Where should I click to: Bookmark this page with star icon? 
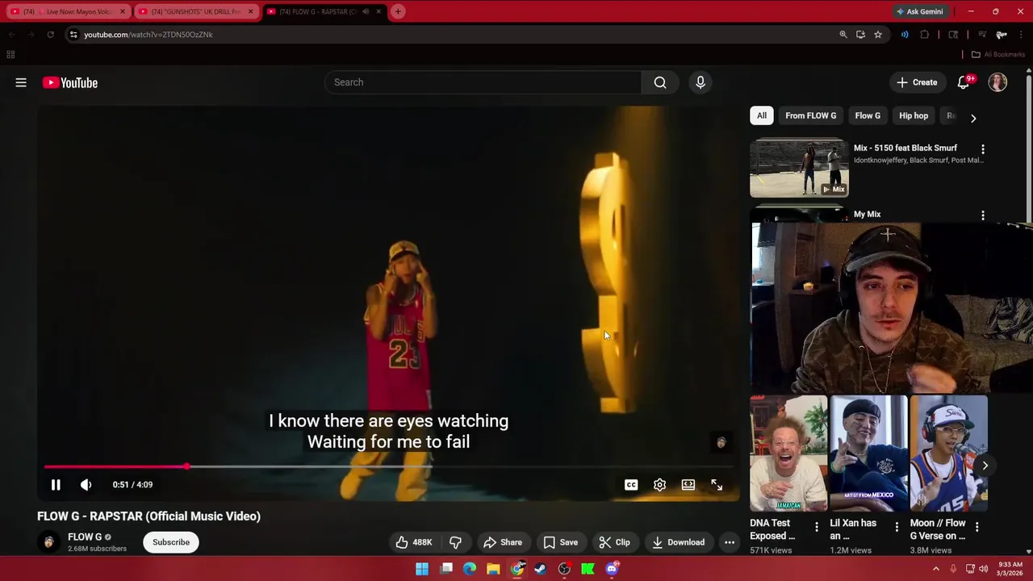(x=878, y=35)
